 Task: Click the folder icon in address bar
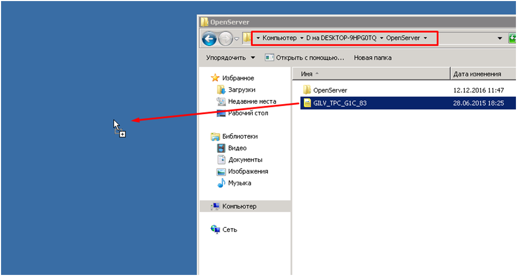[x=247, y=38]
